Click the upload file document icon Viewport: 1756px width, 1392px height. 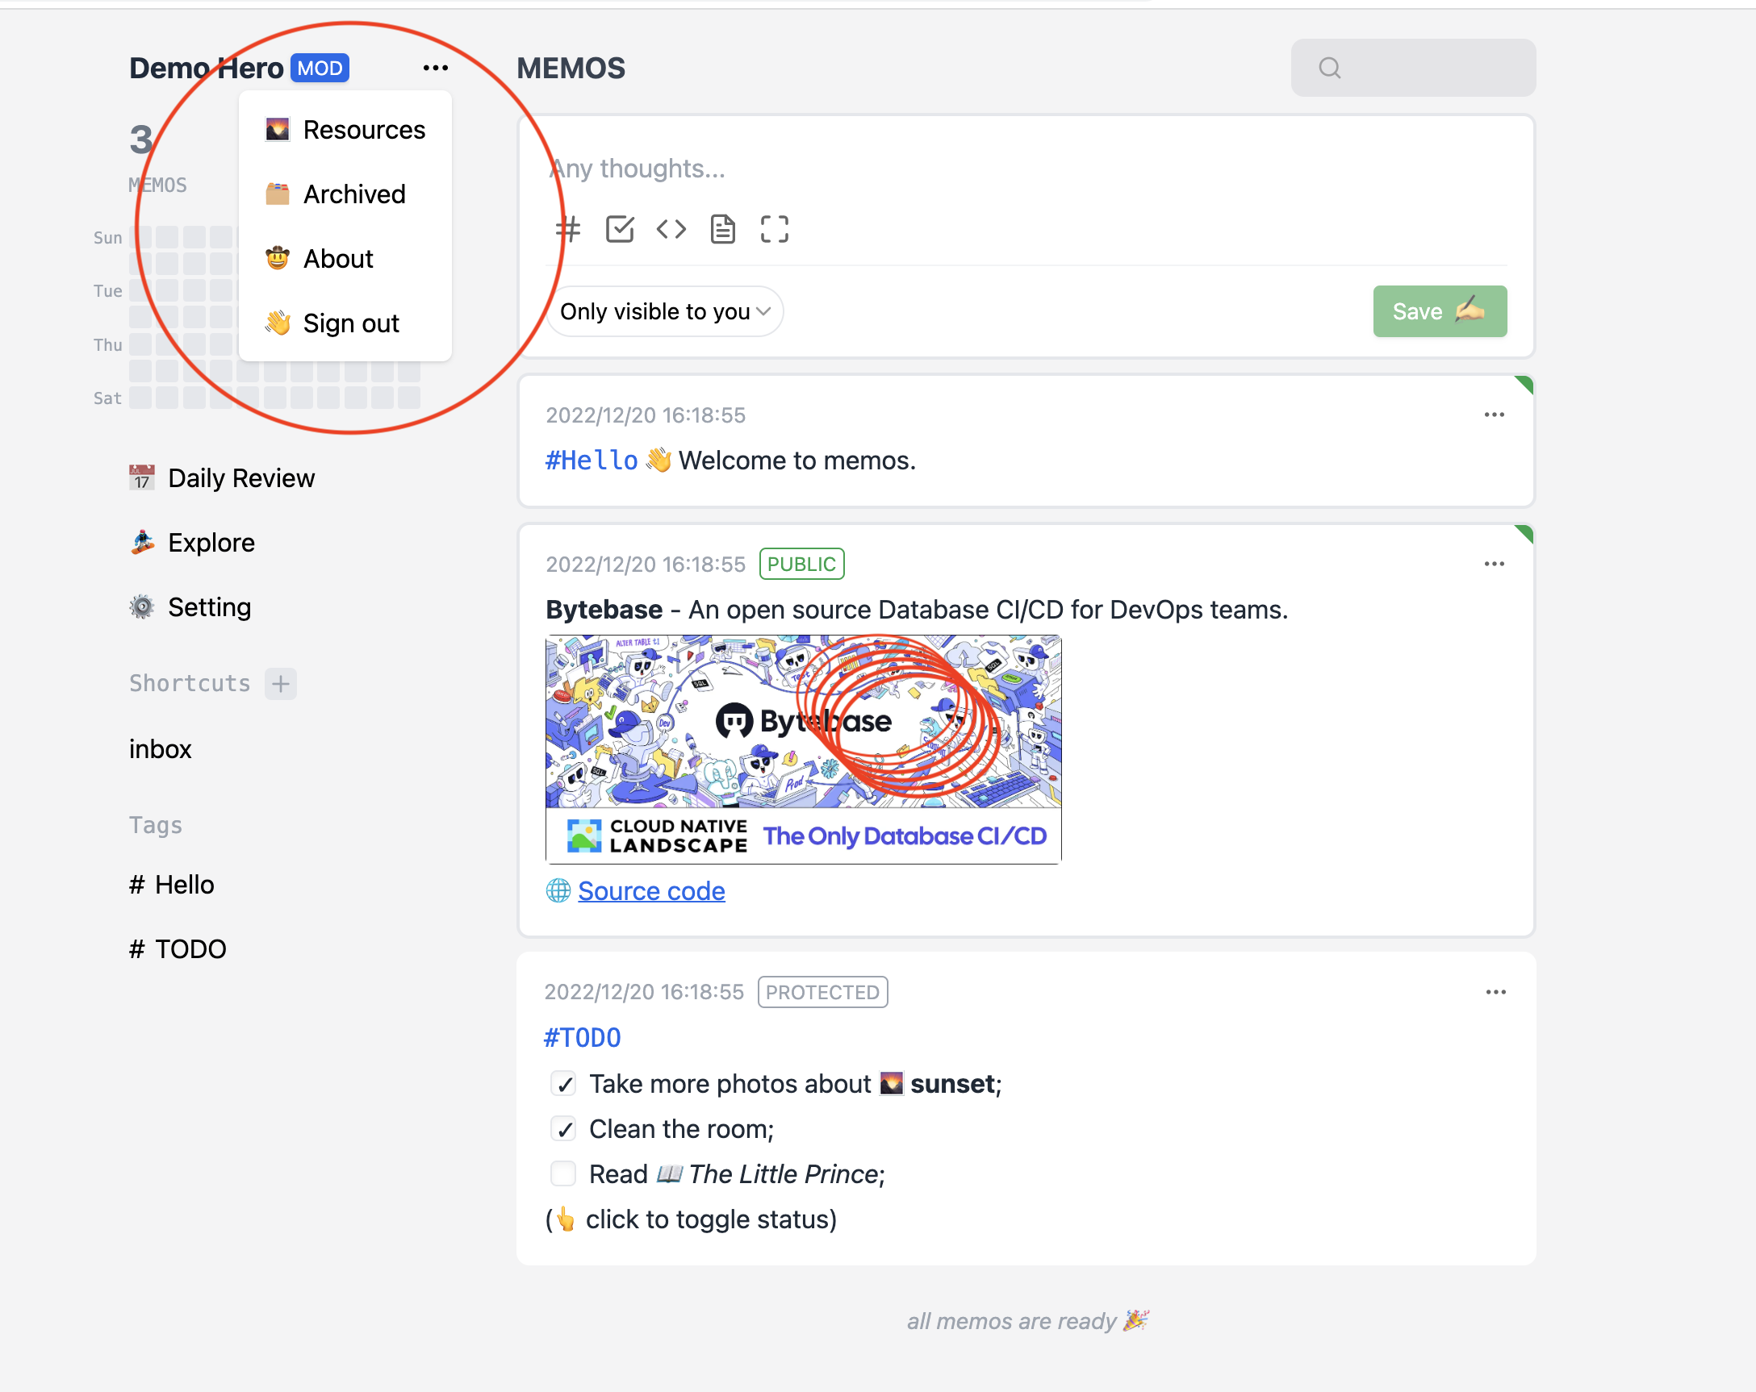722,230
